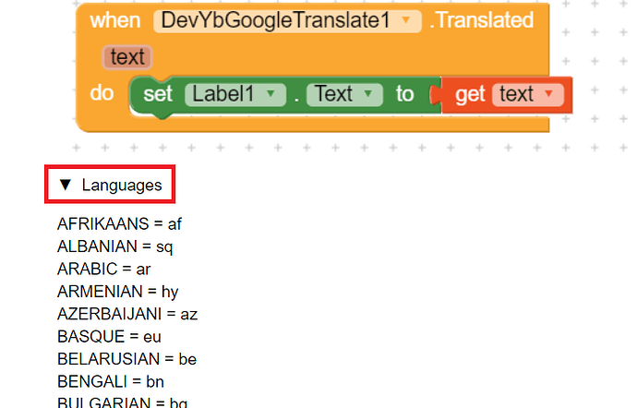The height and width of the screenshot is (408, 637).
Task: Open the get text variable dropdown
Action: coord(528,94)
